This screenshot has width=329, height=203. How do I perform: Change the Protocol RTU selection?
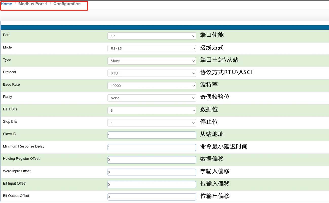click(151, 73)
